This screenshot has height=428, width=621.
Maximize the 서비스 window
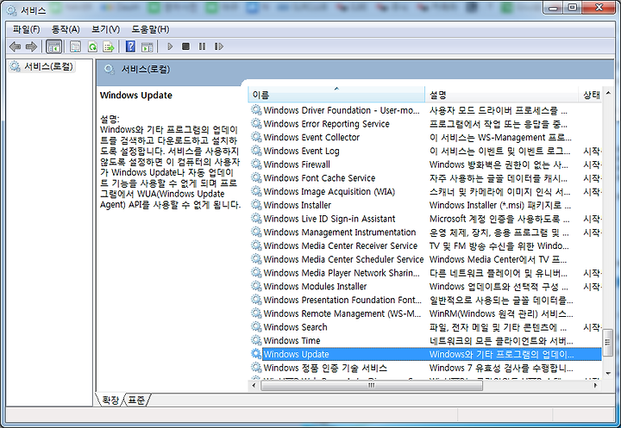pyautogui.click(x=573, y=8)
